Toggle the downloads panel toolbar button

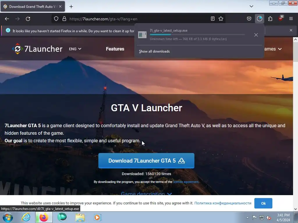(x=259, y=19)
